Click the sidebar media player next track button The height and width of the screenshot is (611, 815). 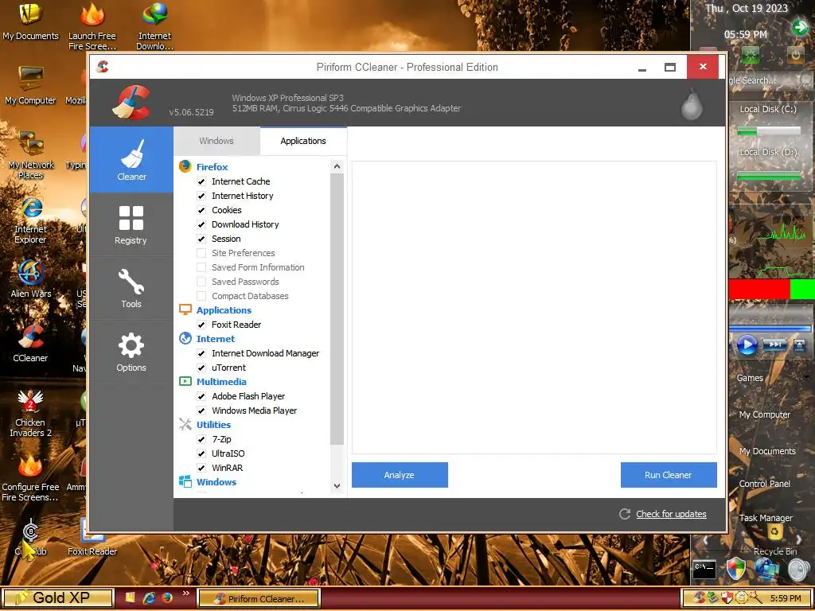[774, 344]
